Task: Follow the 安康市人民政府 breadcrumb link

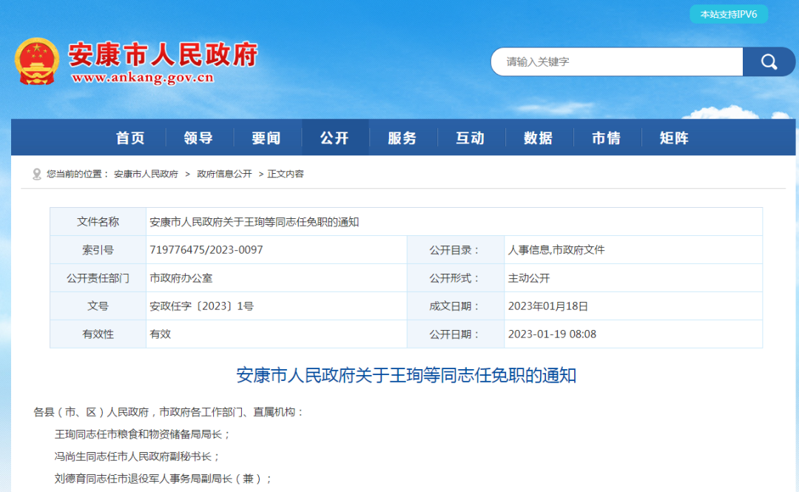Action: [x=146, y=174]
